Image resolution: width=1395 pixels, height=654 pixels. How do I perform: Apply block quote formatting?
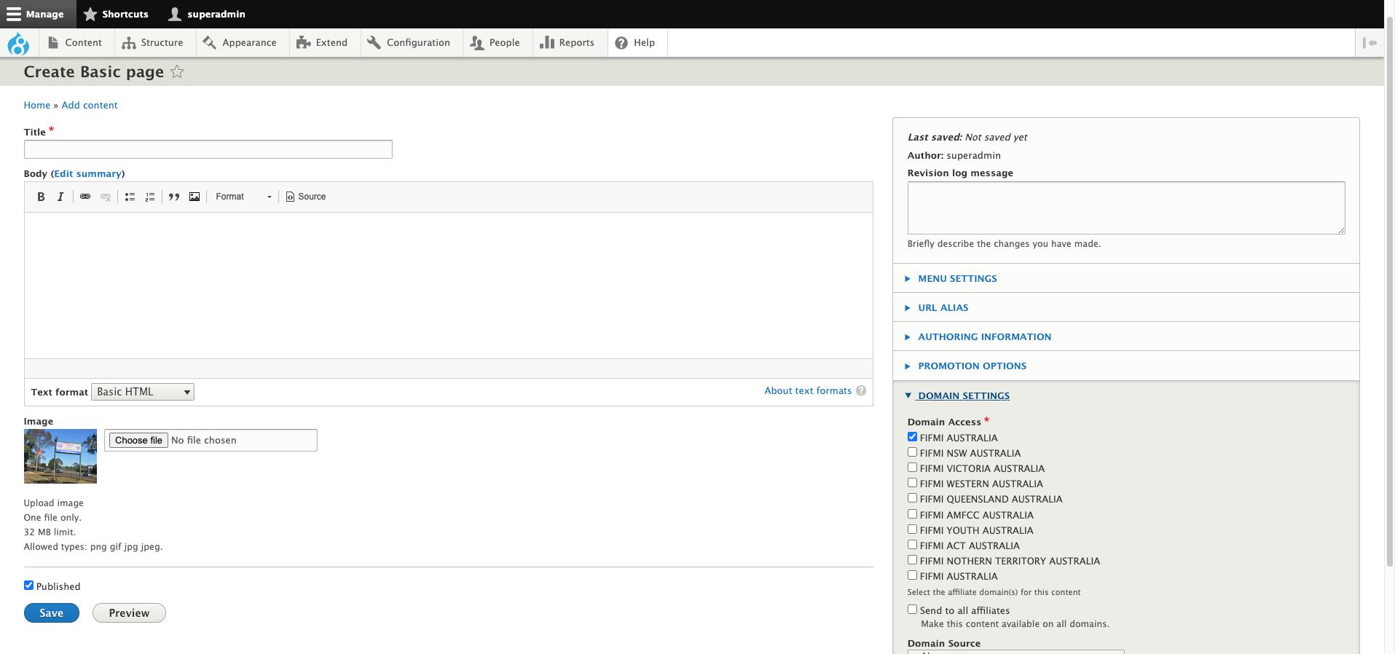coord(174,197)
